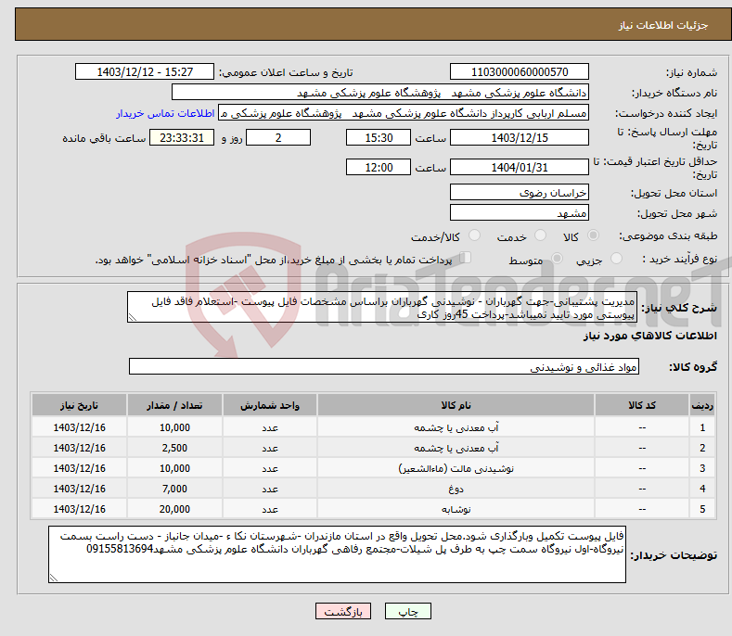The width and height of the screenshot is (732, 636).
Task: Click the remaining time field 23:33:31
Action: coord(182,137)
